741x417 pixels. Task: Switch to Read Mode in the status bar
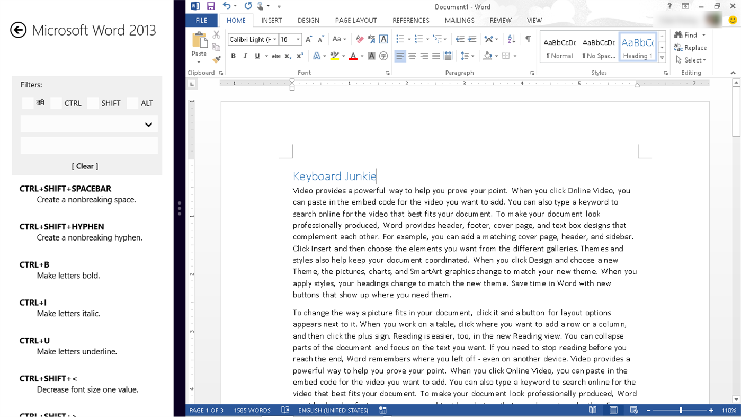592,410
